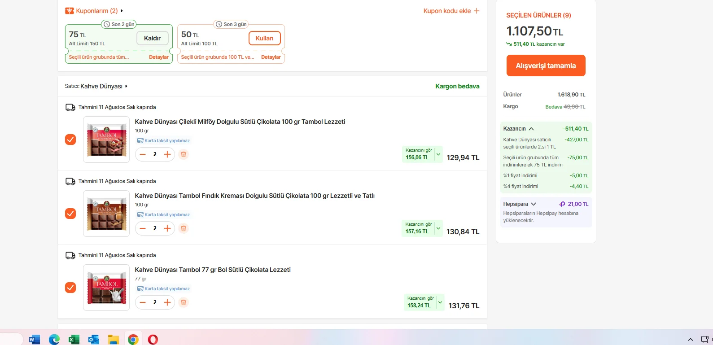Open Tambol Fındık Kreması Dolgulu product title
This screenshot has width=713, height=345.
coord(255,196)
